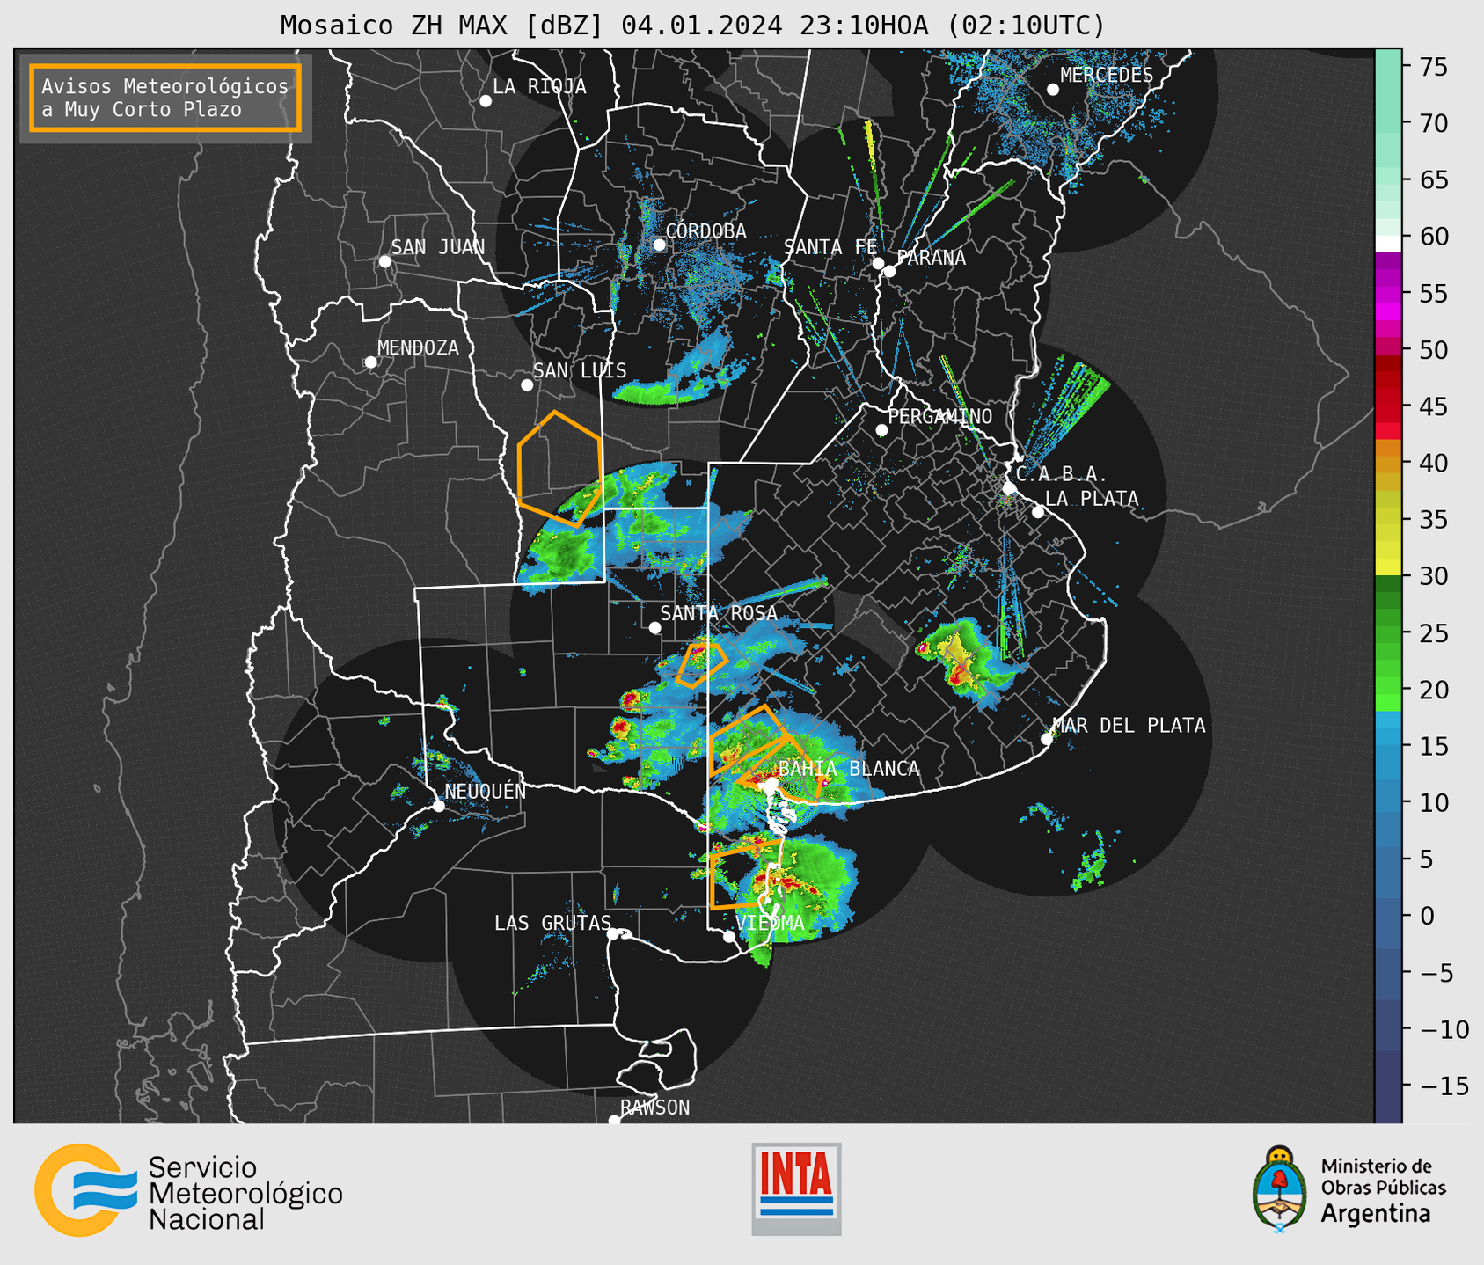Click the white city dot for Mar del Plata

1047,739
